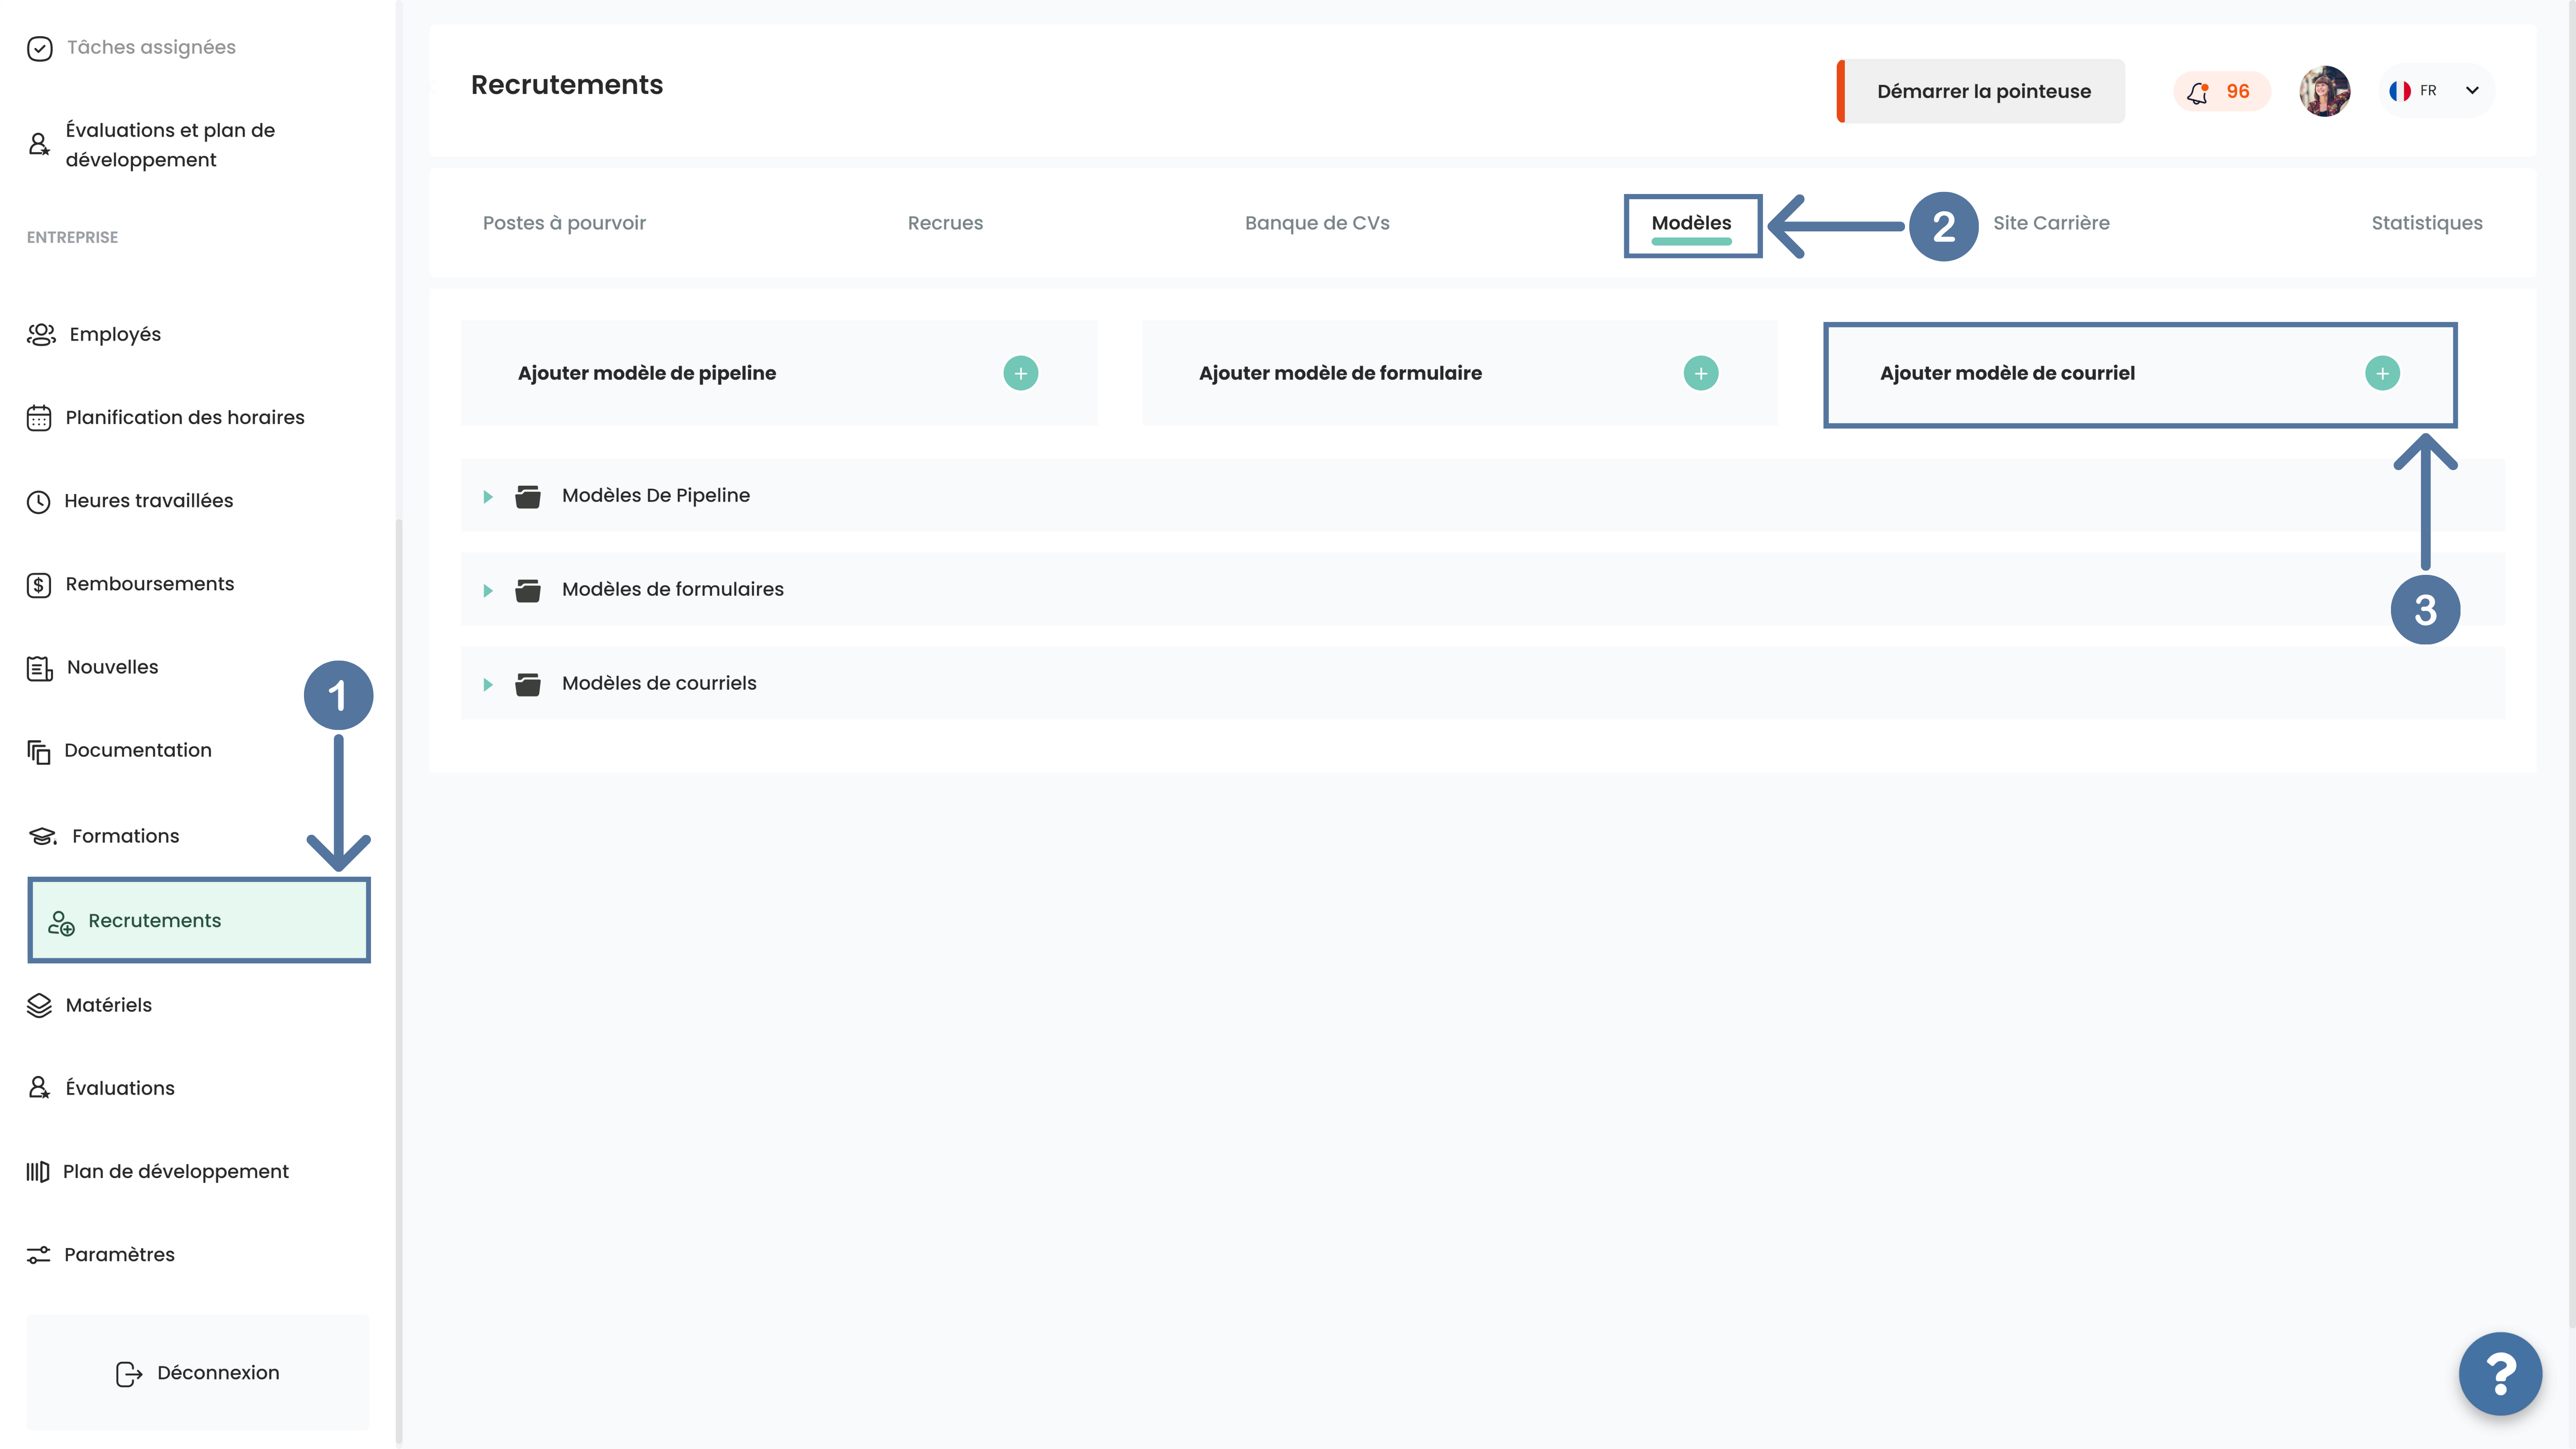Click the Déconnexion label
The height and width of the screenshot is (1449, 2576).
coord(218,1373)
